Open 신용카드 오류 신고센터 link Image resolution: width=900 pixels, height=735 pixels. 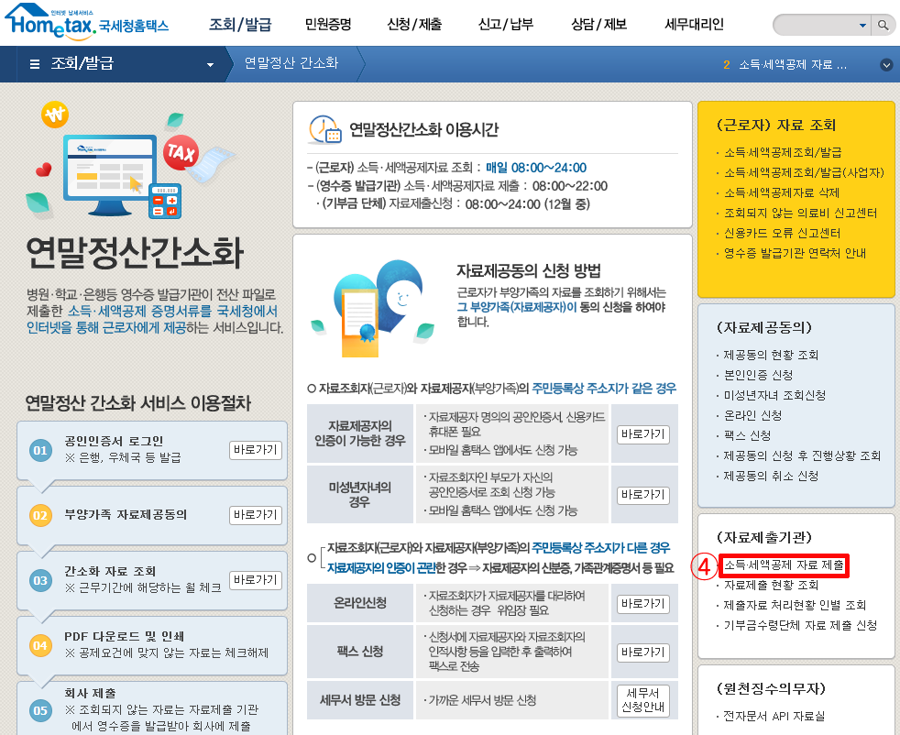point(782,233)
